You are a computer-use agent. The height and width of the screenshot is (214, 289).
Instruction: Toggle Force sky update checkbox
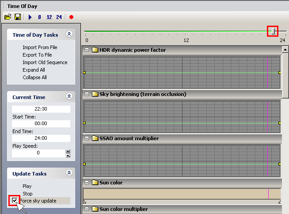tap(15, 200)
